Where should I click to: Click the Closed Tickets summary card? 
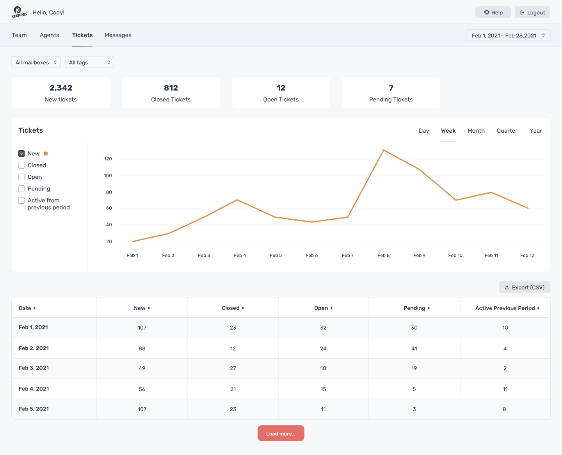171,93
